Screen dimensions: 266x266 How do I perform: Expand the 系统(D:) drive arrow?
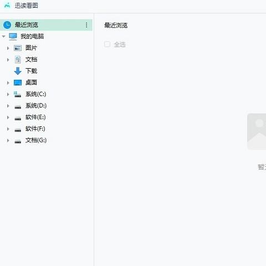point(8,106)
